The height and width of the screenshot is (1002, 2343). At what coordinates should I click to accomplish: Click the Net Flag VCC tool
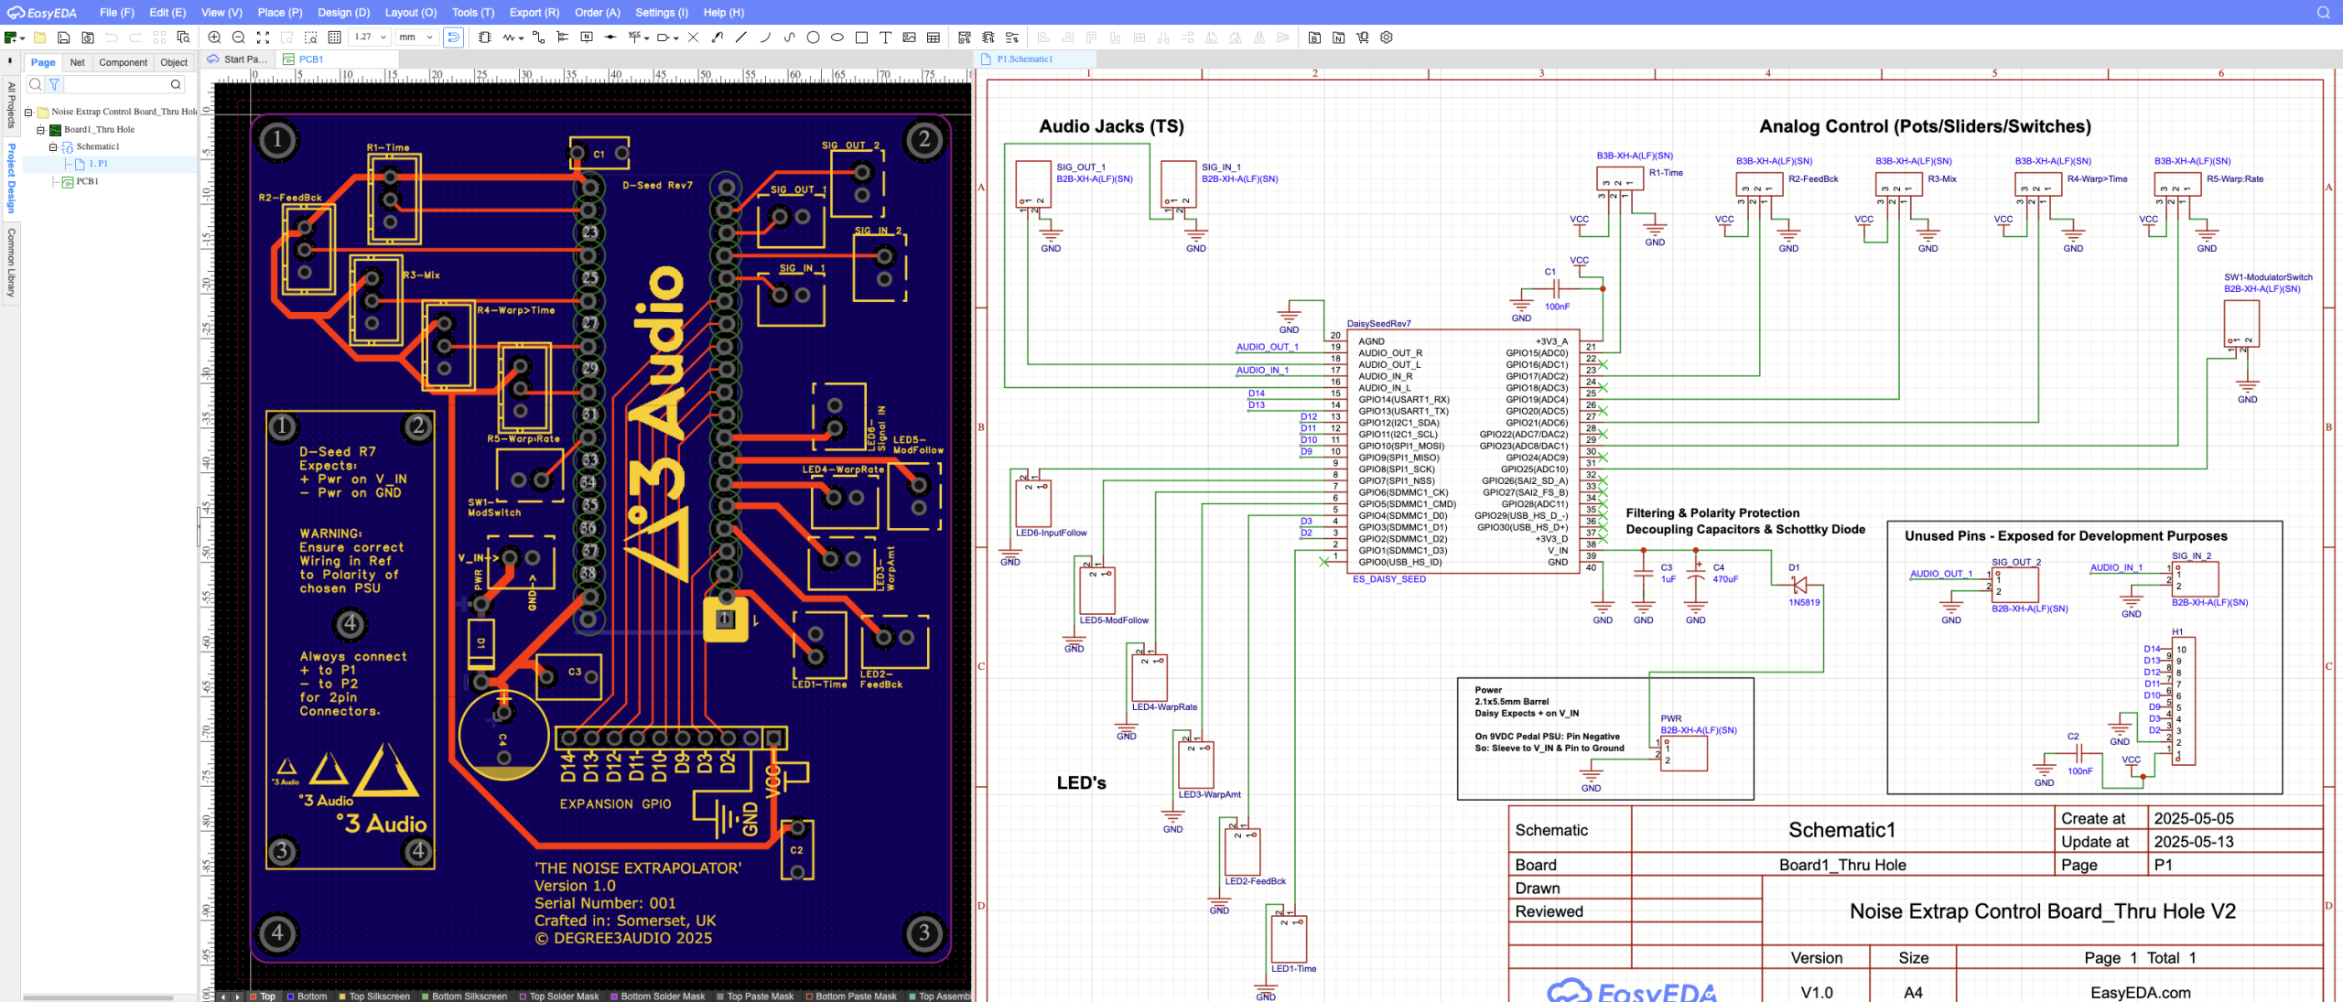[634, 38]
